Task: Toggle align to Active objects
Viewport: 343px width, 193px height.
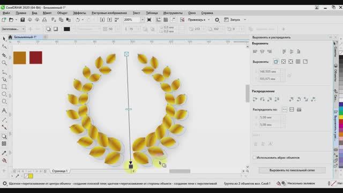Action: click(276, 62)
